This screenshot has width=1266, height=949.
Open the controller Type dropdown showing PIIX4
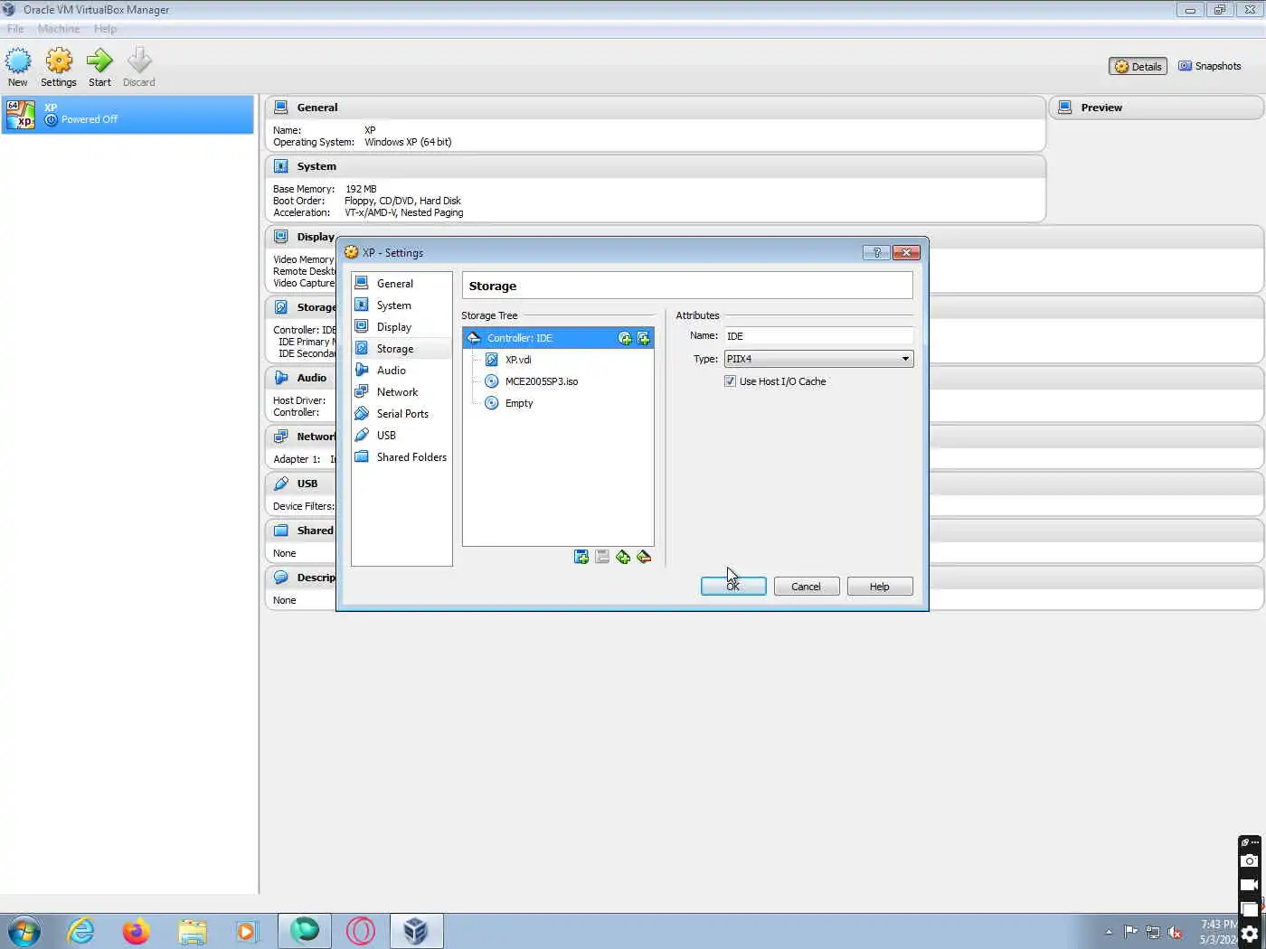818,359
